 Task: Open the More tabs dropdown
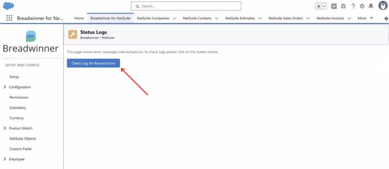click(x=365, y=18)
